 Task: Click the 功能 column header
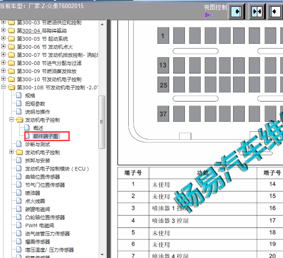(202, 173)
